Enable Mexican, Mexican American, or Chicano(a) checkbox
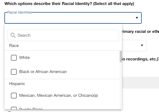Screen dimensions: 159x112 (14, 96)
